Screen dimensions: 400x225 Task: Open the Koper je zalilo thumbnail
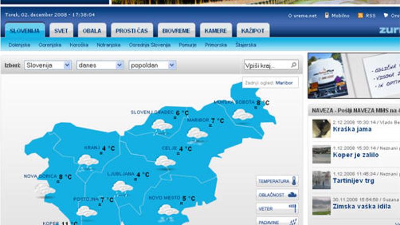tap(322, 154)
